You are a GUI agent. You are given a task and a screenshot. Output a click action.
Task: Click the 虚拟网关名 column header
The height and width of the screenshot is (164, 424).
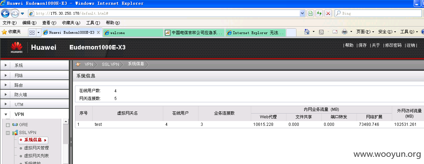coord(128,113)
